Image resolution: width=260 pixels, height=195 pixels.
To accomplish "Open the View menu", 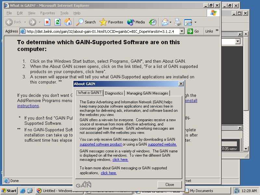I will 32,13.
